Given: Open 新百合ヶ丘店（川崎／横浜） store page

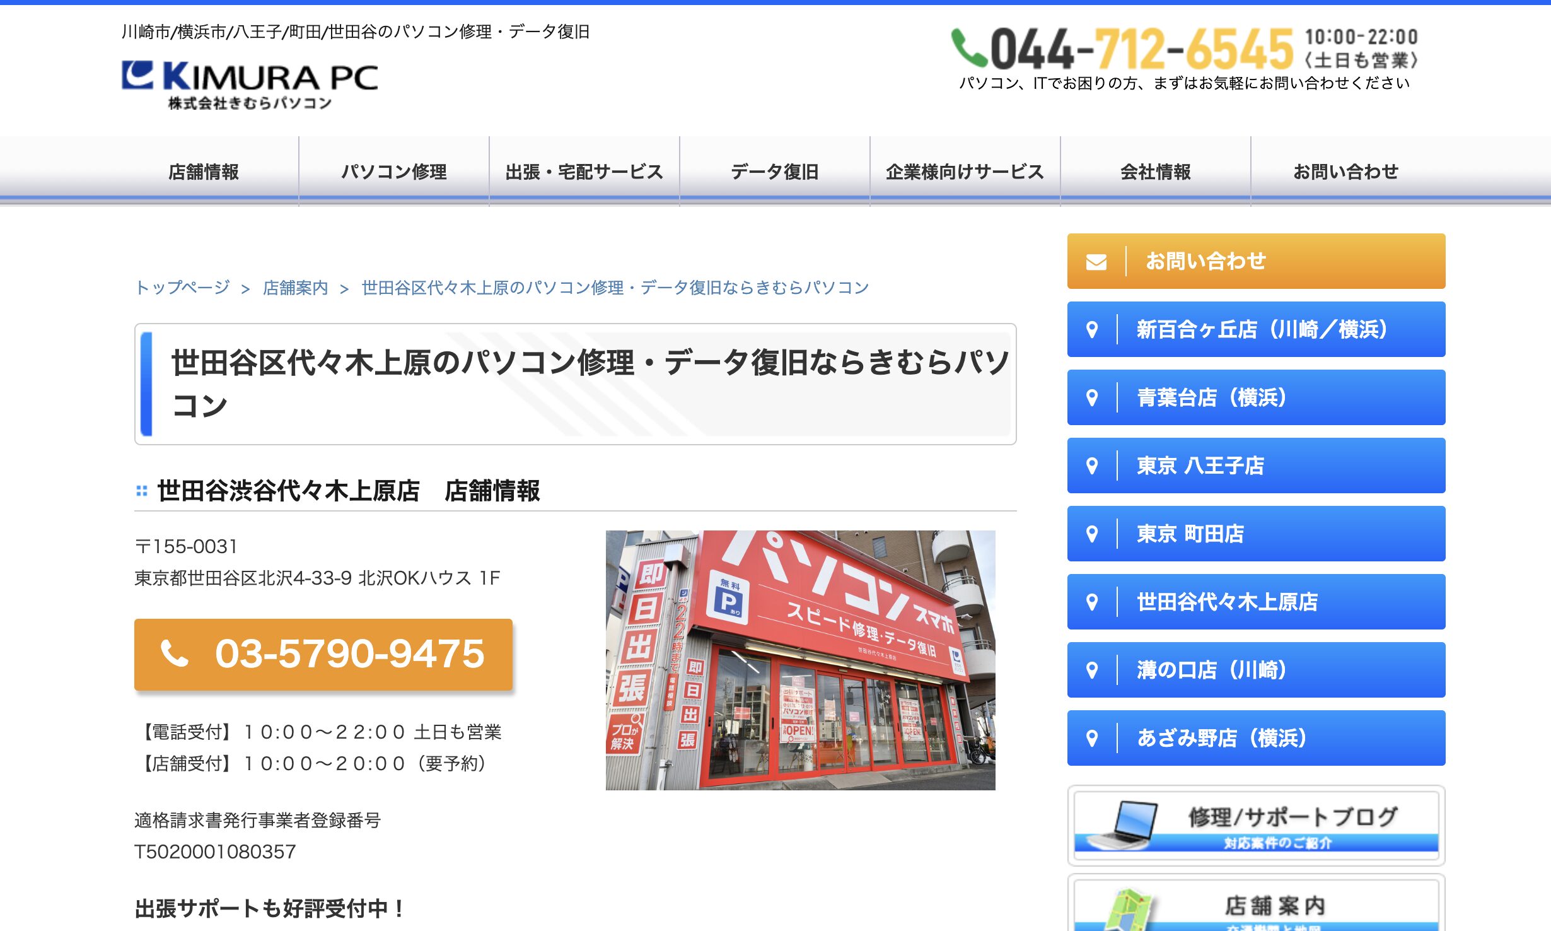Looking at the screenshot, I should pyautogui.click(x=1256, y=329).
